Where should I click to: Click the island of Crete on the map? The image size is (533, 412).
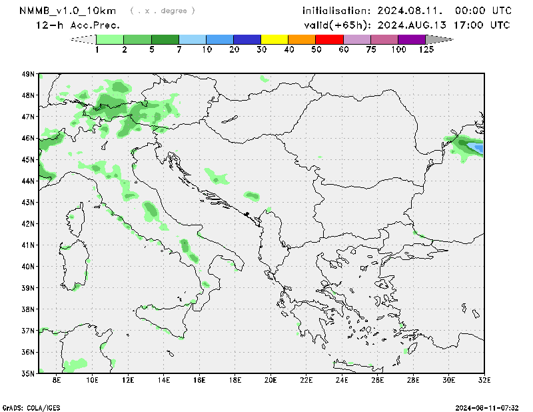coord(360,366)
